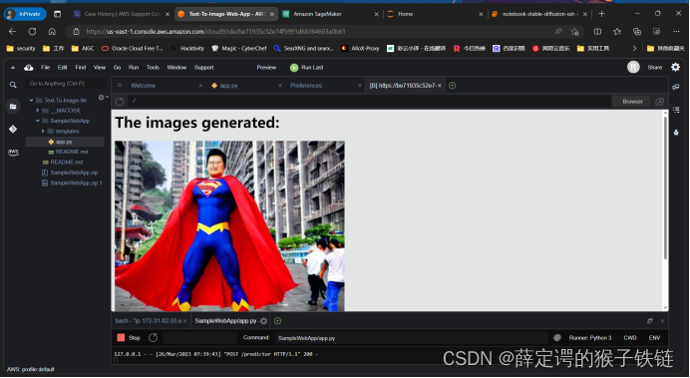
Task: Open browser Collections icon
Action: 637,32
